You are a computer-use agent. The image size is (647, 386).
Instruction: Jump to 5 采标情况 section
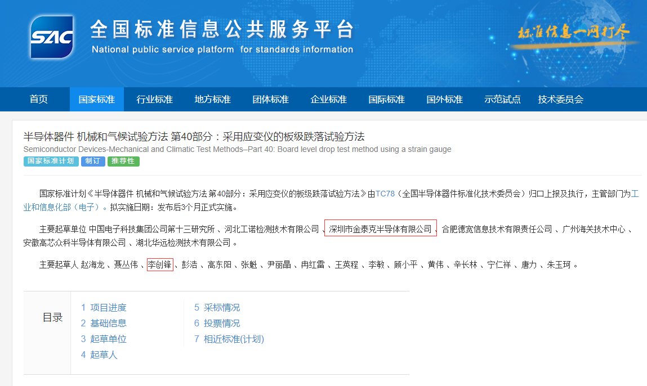pyautogui.click(x=217, y=308)
